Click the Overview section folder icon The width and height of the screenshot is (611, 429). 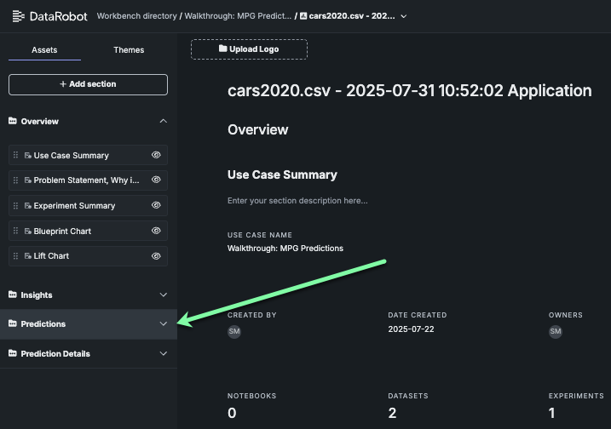(13, 122)
